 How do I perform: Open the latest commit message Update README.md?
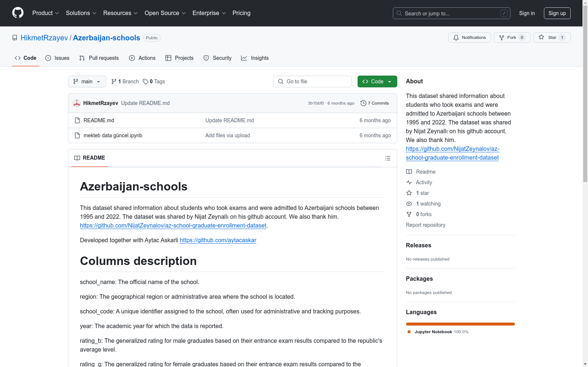coord(146,103)
